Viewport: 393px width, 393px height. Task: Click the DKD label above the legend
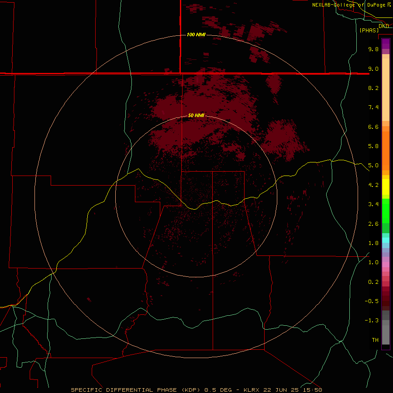tap(383, 26)
